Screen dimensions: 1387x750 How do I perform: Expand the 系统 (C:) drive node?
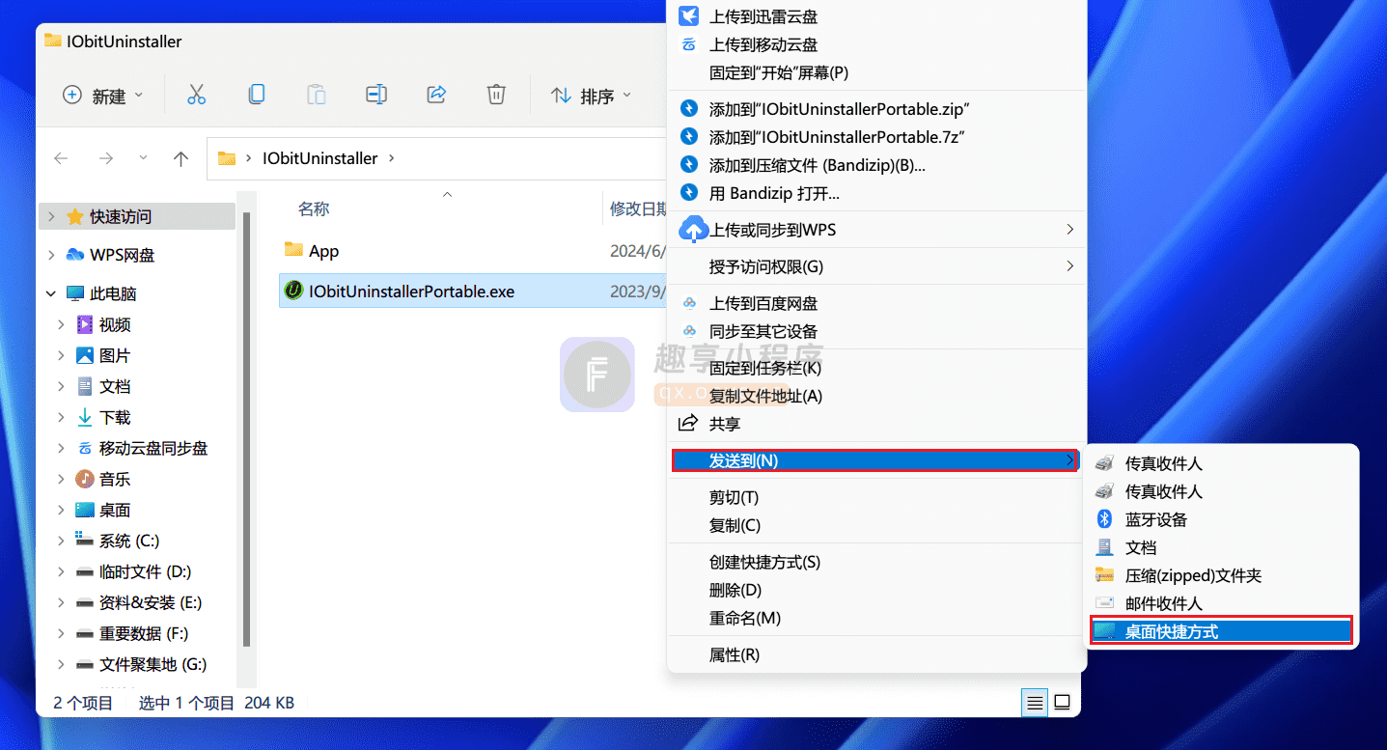coord(61,542)
